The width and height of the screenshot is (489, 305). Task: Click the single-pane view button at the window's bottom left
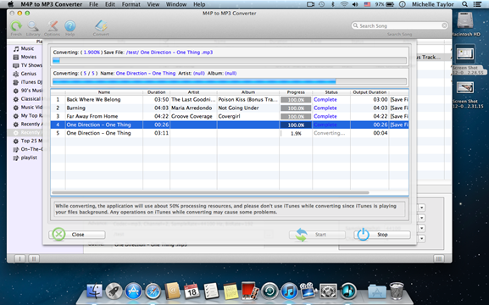click(x=19, y=258)
